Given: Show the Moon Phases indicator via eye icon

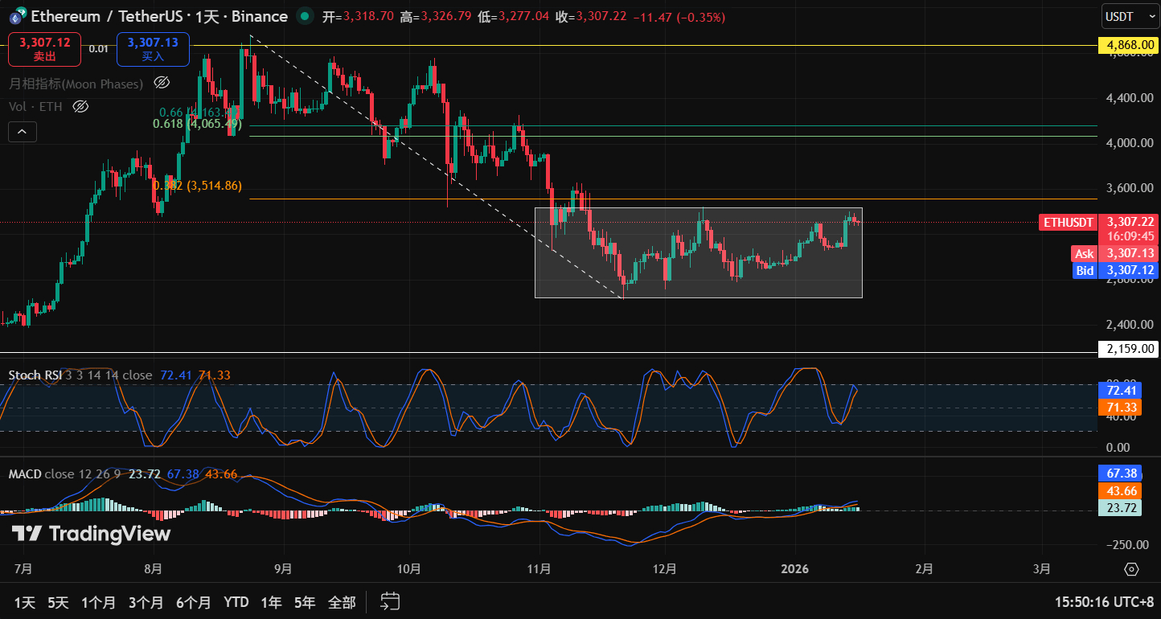Looking at the screenshot, I should coord(161,83).
